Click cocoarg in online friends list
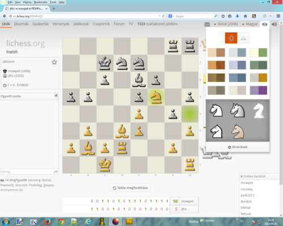Image resolution: width=283 pixels, height=226 pixels. coord(247,189)
